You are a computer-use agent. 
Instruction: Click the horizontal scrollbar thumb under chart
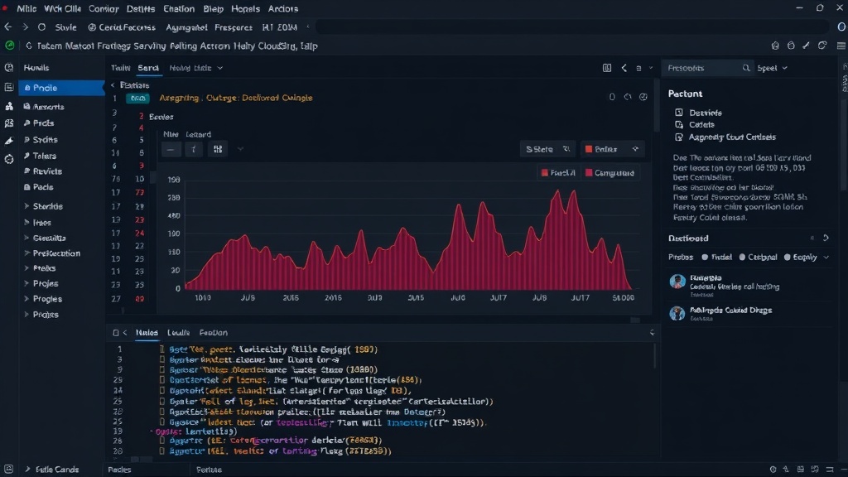pos(635,320)
